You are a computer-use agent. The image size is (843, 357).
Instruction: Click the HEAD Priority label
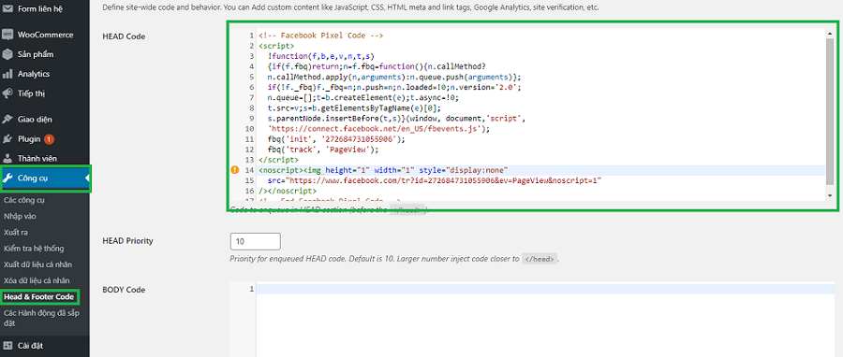127,241
